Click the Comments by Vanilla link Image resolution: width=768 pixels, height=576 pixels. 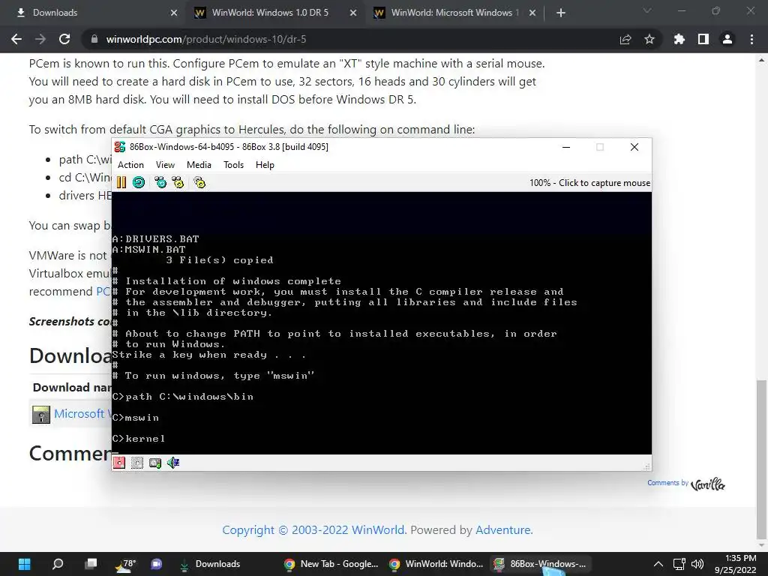[x=685, y=484]
